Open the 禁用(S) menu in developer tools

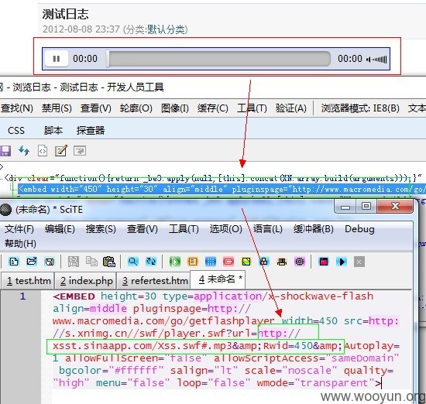click(57, 108)
